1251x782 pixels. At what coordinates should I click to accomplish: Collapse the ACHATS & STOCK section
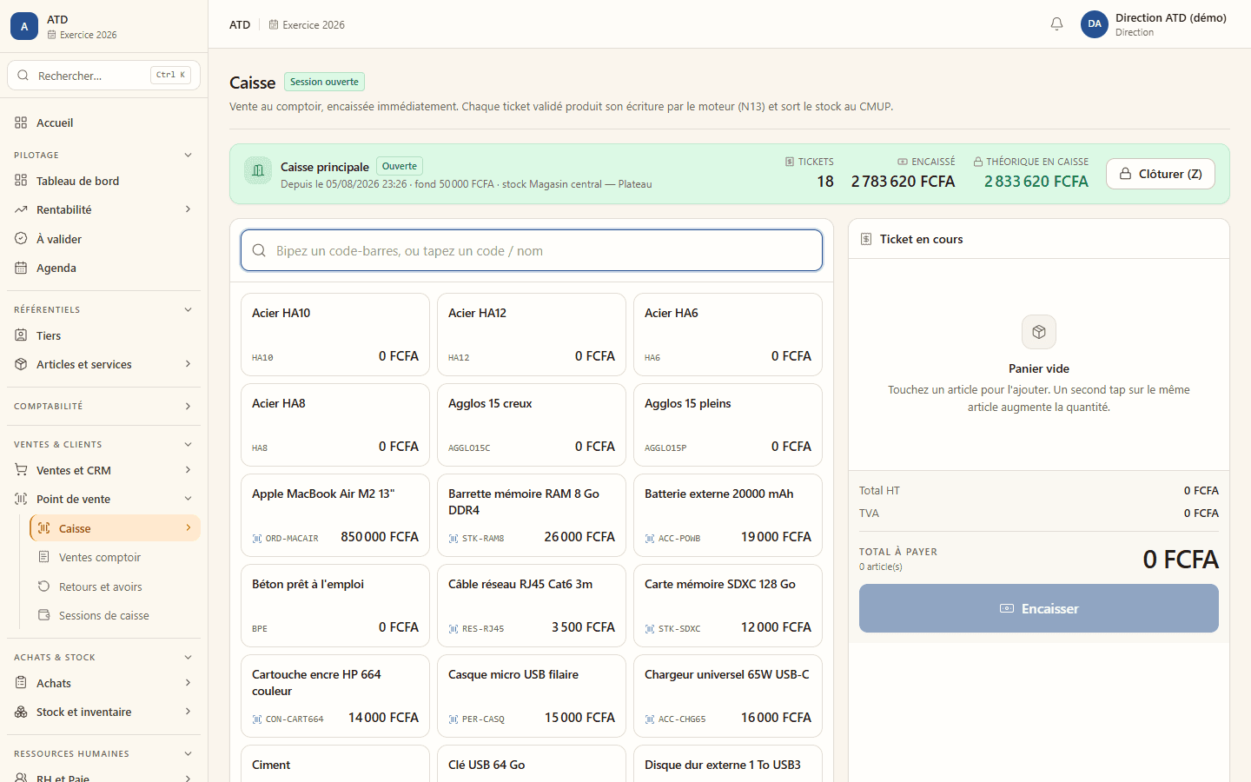(x=189, y=657)
